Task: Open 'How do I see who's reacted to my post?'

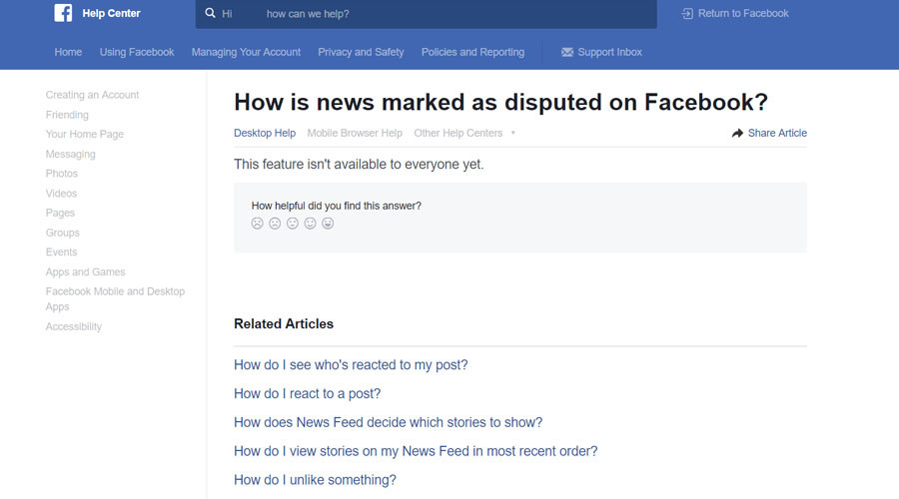Action: coord(351,365)
